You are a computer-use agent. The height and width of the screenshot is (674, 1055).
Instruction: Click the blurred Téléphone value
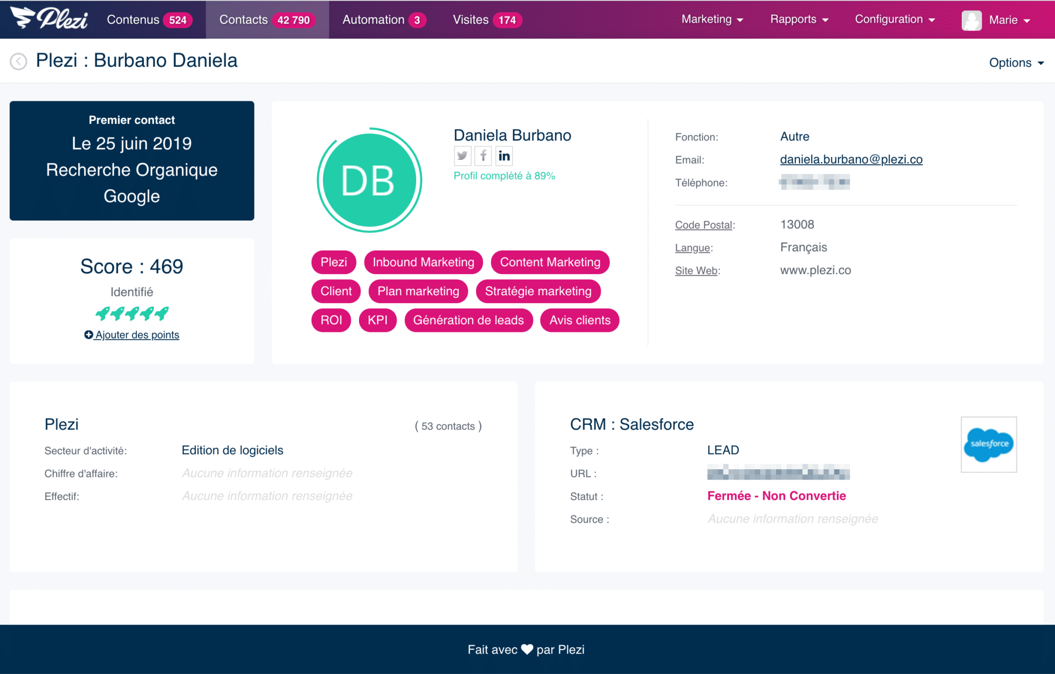814,182
